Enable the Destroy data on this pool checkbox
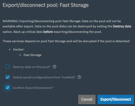 coord(8,67)
